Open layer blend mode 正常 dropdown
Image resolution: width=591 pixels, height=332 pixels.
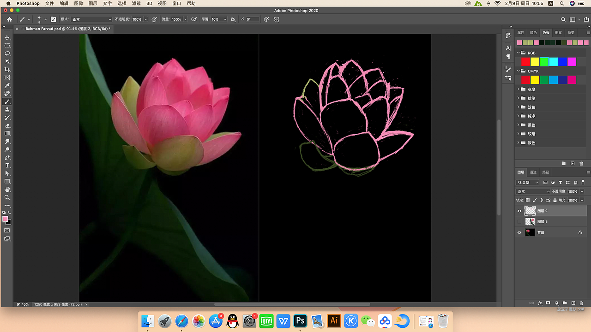533,191
